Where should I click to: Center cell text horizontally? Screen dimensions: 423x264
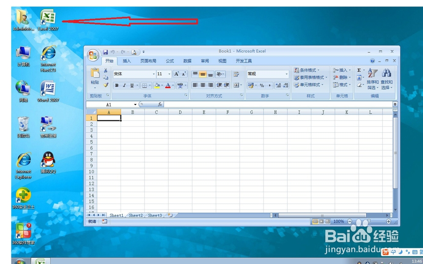click(203, 85)
